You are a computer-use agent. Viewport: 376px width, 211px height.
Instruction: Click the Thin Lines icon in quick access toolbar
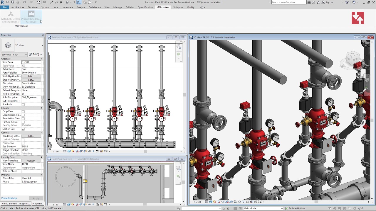79,2
